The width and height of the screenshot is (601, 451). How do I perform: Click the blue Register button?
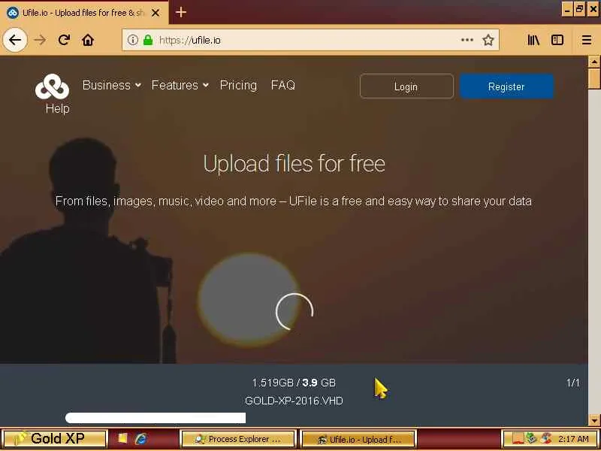click(506, 86)
